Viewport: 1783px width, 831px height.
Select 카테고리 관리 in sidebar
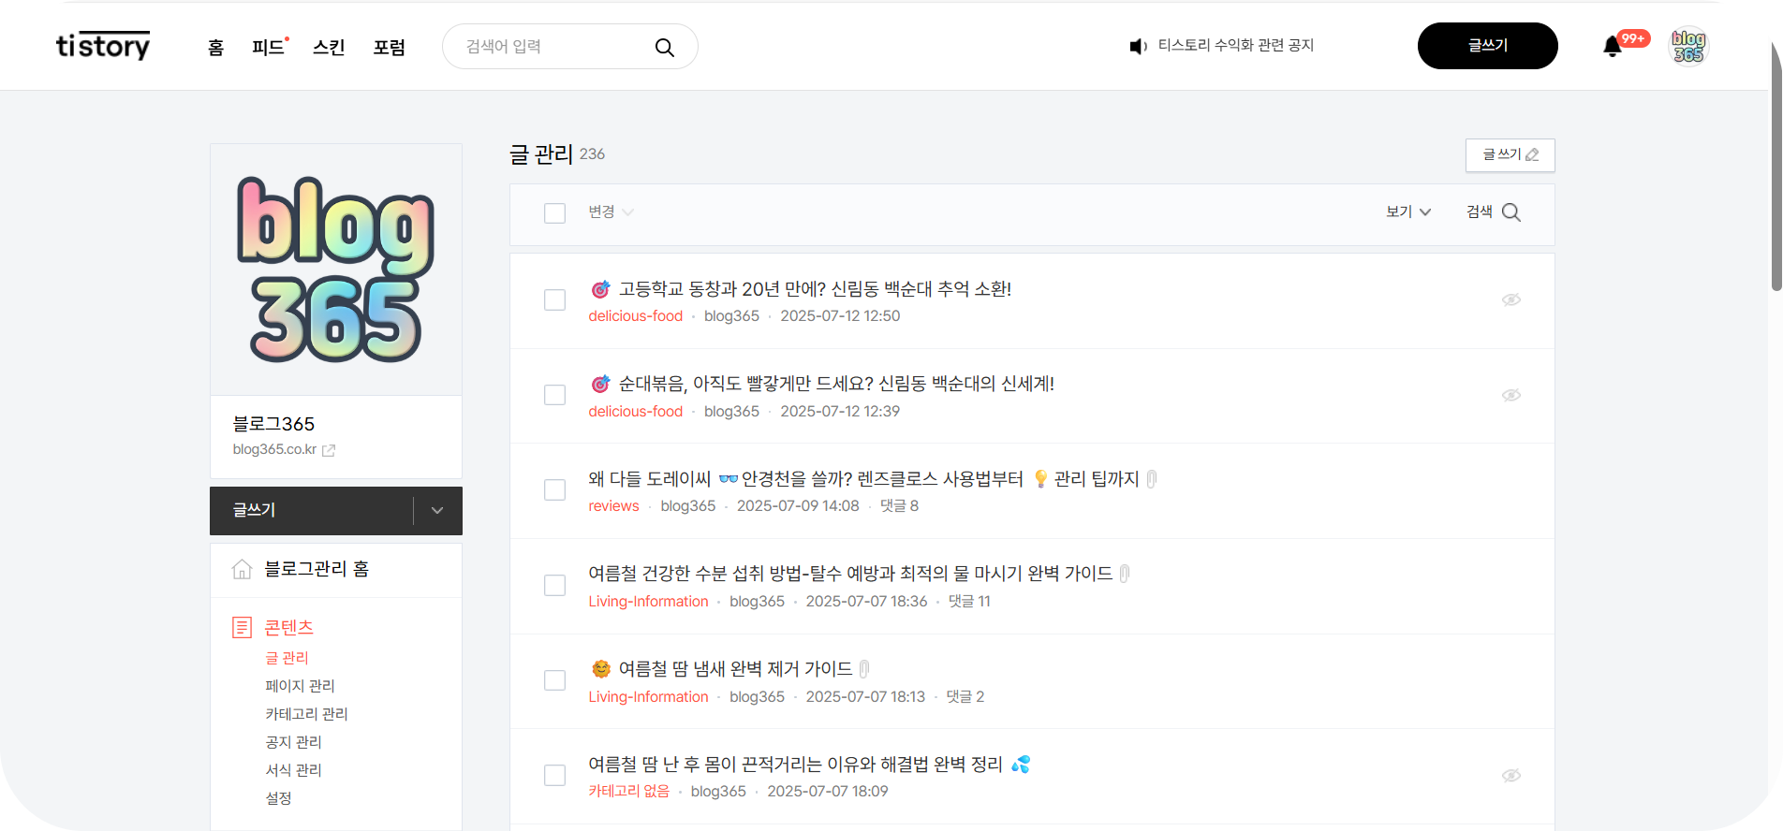tap(306, 714)
